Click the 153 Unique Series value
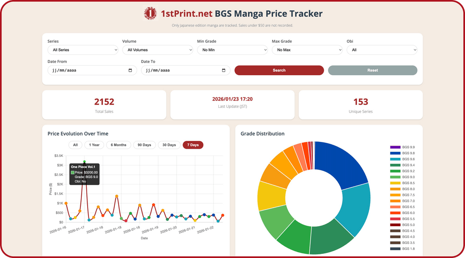 point(361,102)
